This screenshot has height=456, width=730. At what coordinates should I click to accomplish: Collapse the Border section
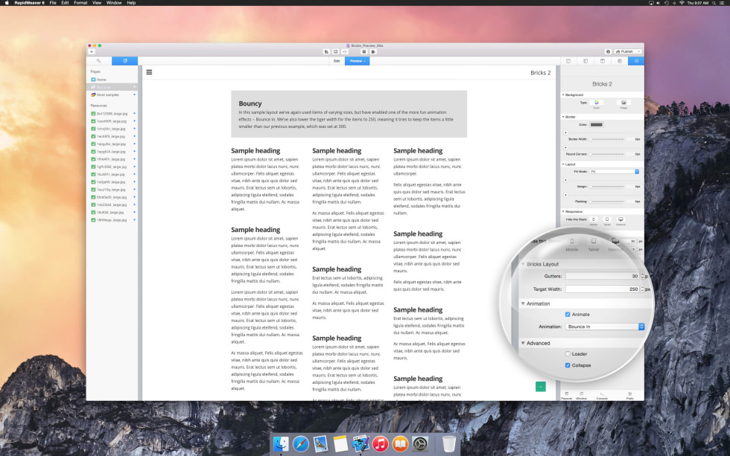[x=563, y=117]
